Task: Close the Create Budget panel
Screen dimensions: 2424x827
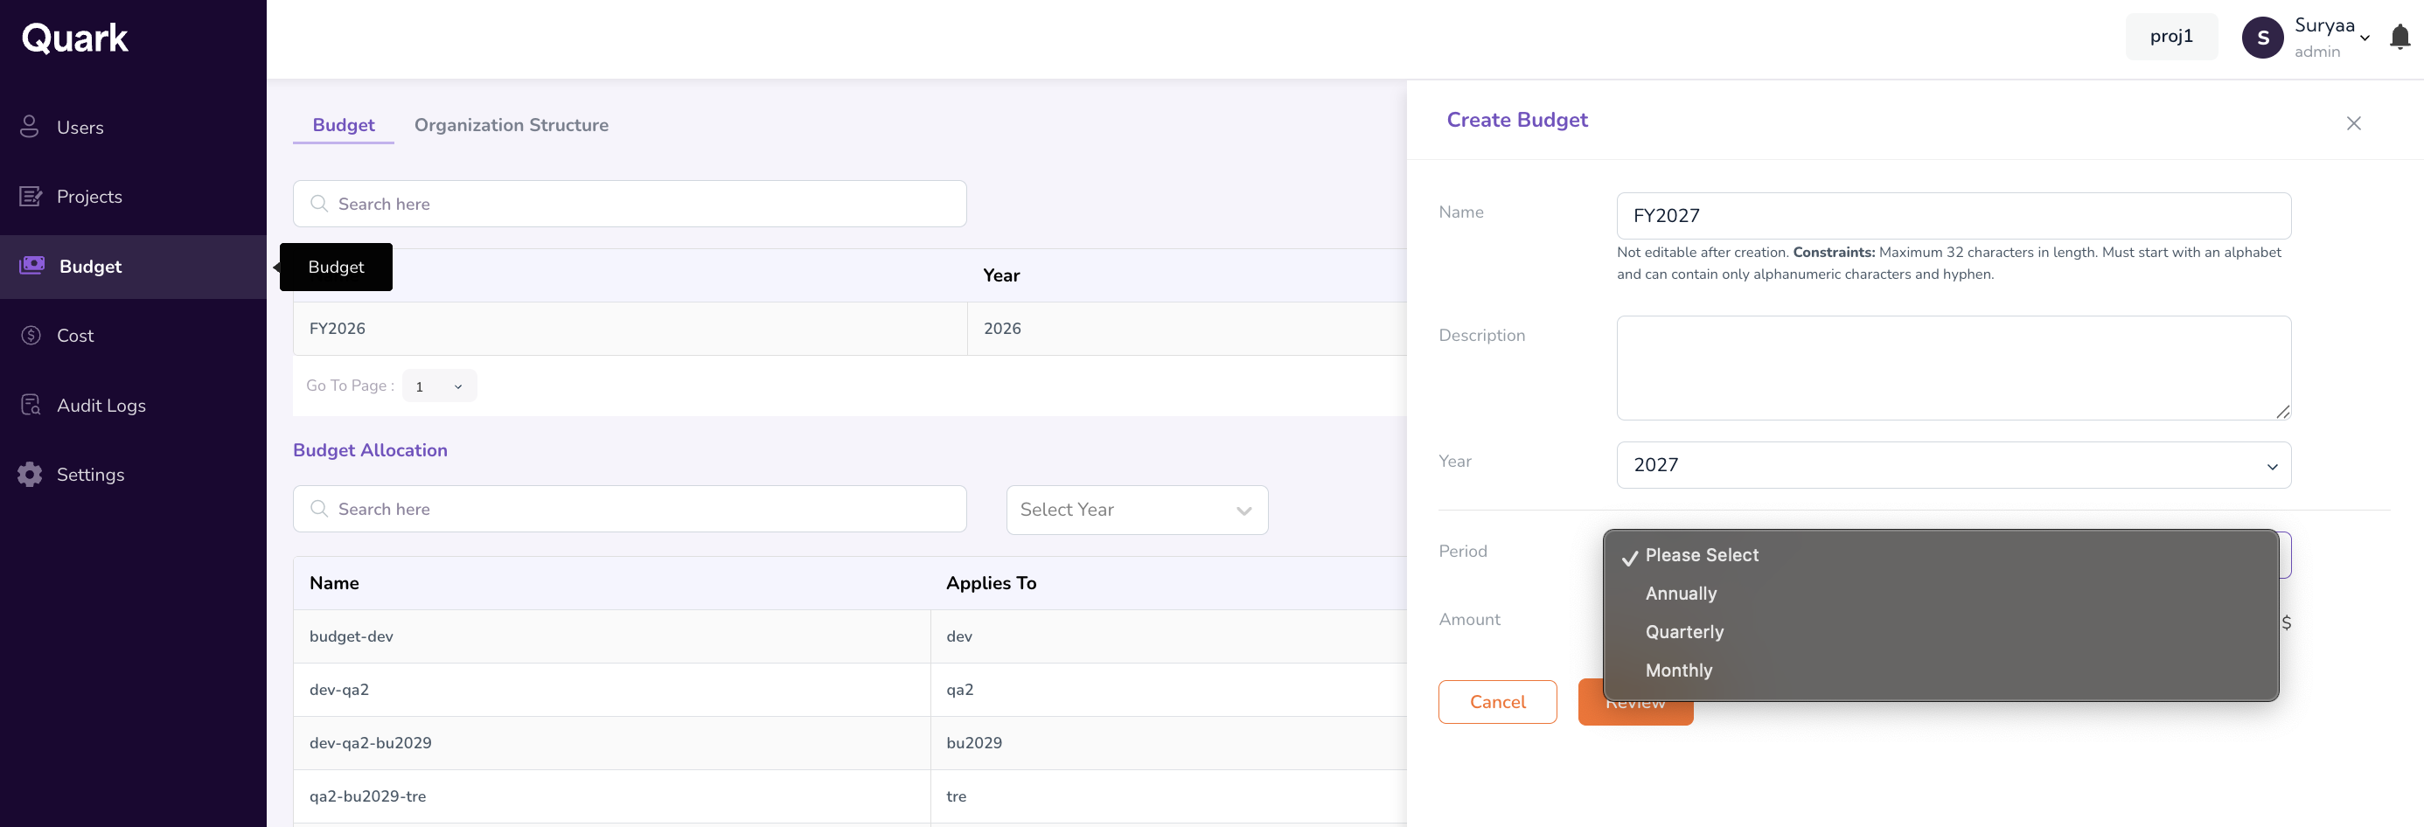Action: tap(2353, 123)
